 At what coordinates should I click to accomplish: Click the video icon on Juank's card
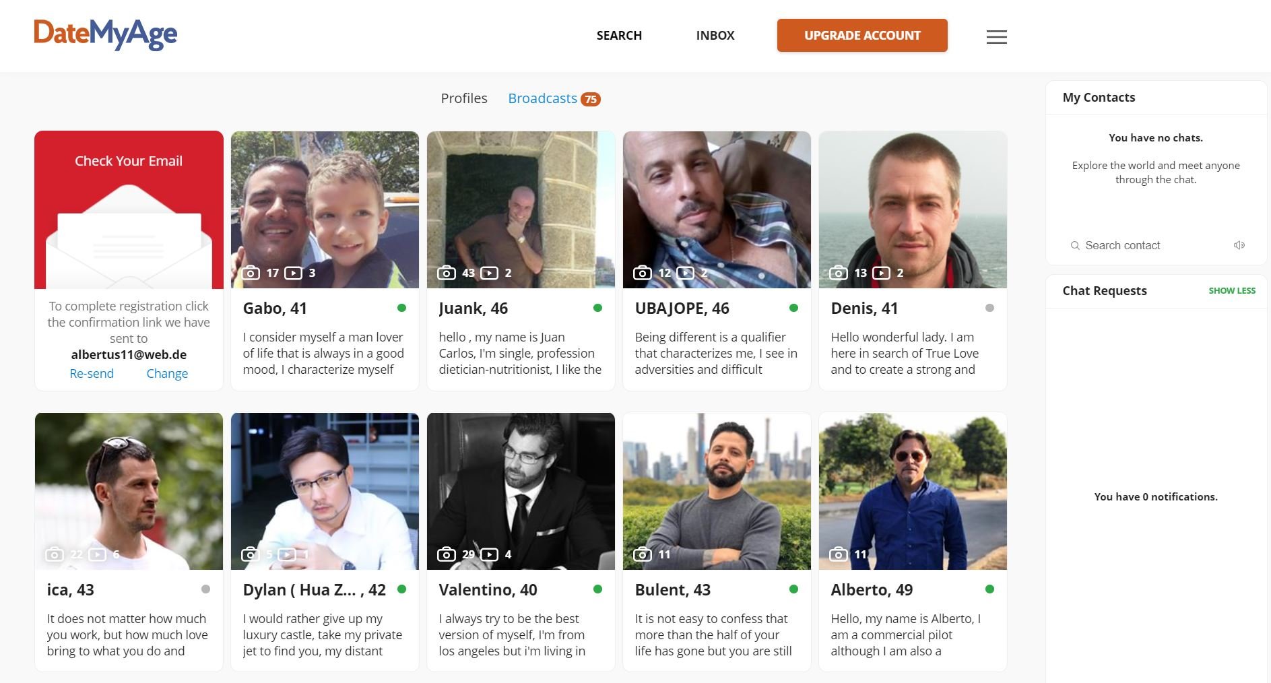489,273
